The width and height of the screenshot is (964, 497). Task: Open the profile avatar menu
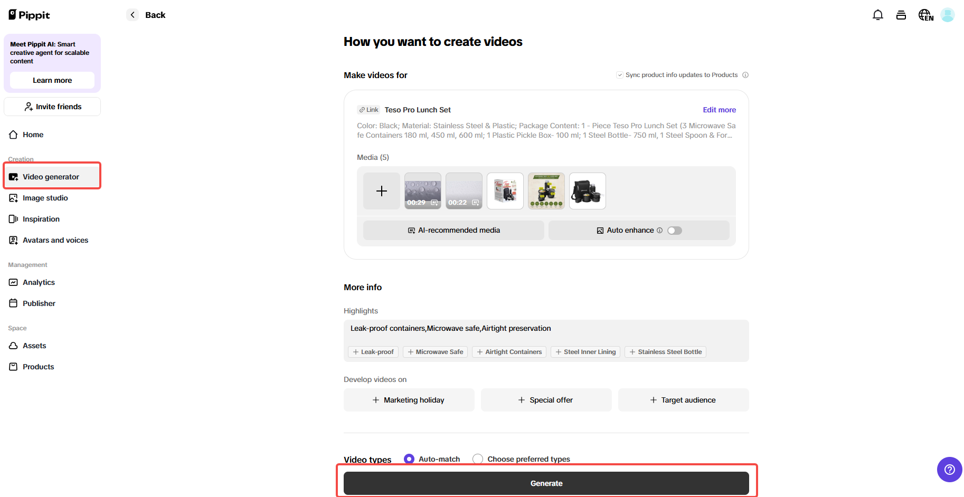(948, 15)
